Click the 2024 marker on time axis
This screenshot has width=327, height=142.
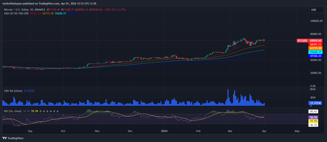click(164, 131)
